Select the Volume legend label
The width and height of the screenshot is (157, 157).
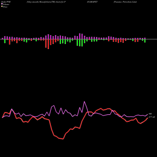coord(6,4)
